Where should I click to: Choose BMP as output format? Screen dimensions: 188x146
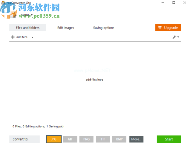click(x=119, y=139)
